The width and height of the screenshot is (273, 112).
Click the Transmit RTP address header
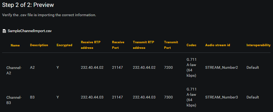pyautogui.click(x=143, y=45)
